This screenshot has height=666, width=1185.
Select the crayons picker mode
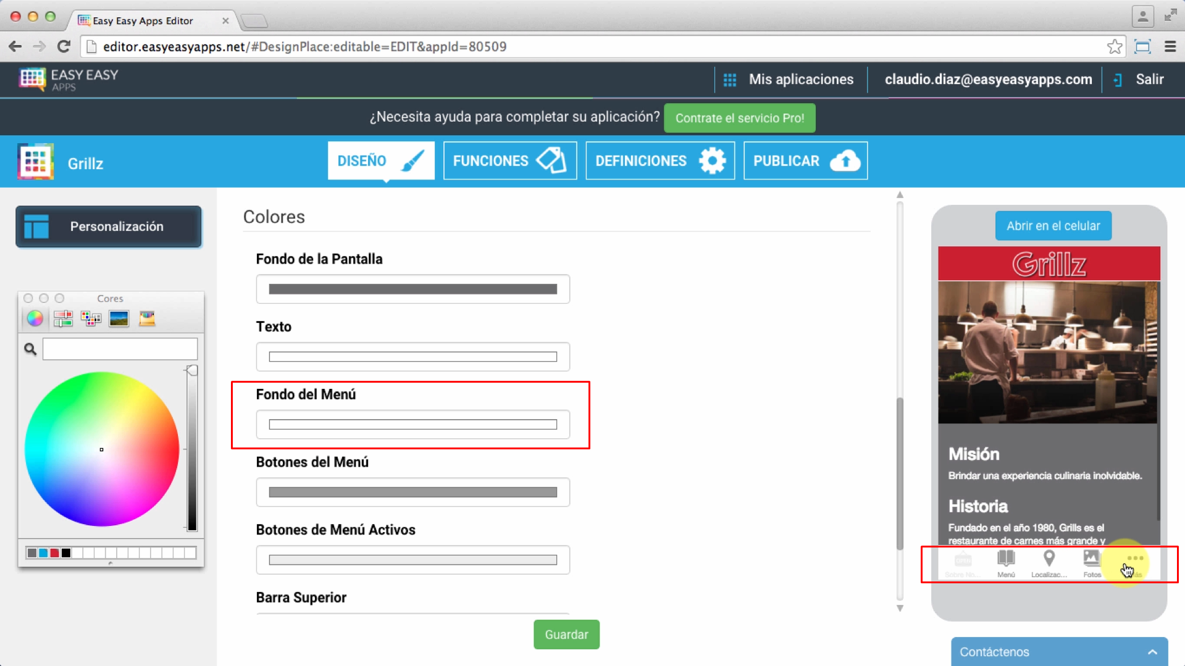pyautogui.click(x=147, y=318)
